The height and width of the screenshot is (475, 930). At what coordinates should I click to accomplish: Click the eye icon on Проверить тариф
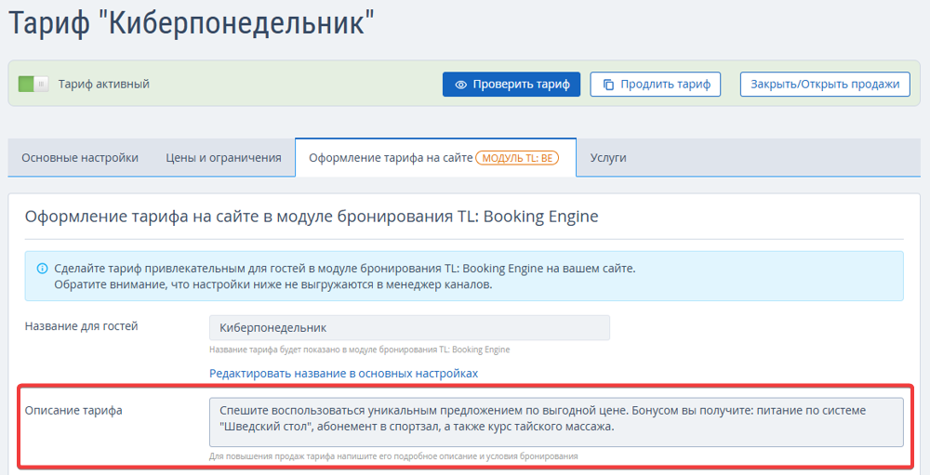coord(460,85)
